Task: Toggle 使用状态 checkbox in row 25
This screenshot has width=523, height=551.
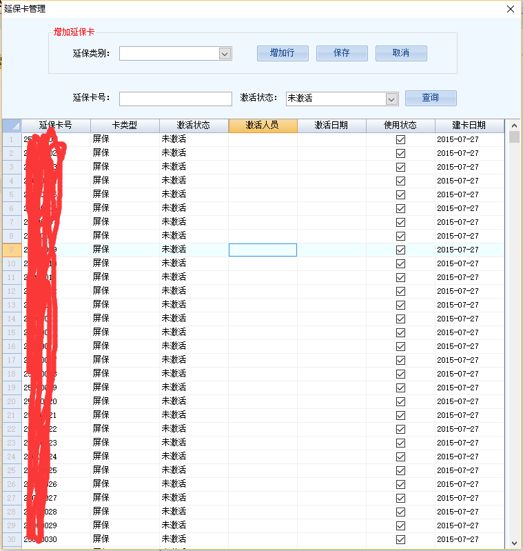Action: coord(400,470)
